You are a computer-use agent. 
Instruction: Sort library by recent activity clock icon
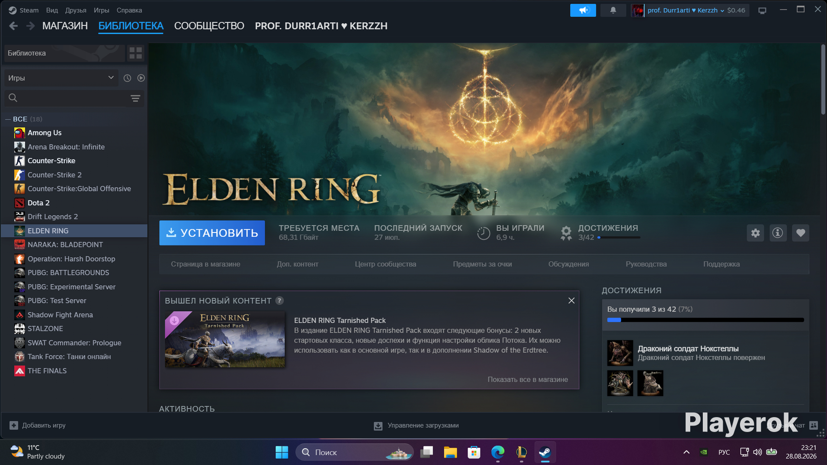point(127,78)
